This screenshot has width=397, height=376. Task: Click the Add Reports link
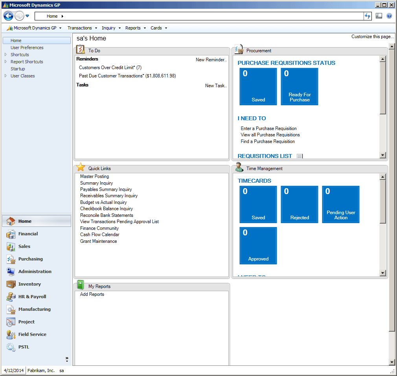tap(92, 294)
